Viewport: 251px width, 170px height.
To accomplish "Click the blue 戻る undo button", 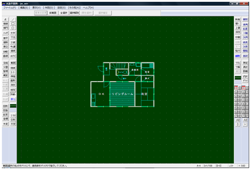I will (x=13, y=99).
